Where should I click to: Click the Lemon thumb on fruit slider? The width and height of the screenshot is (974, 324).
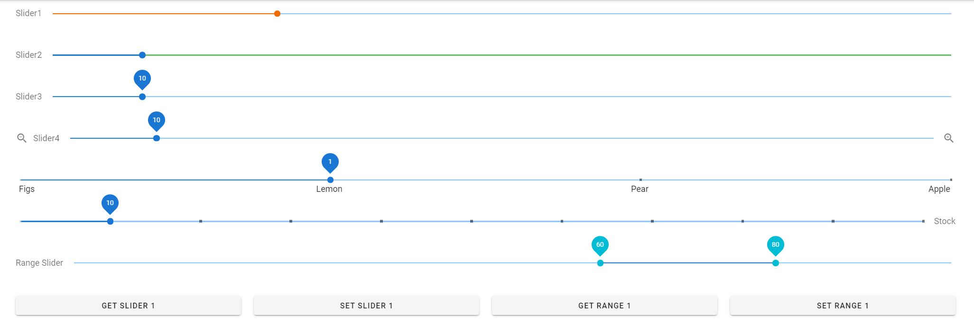pyautogui.click(x=330, y=180)
